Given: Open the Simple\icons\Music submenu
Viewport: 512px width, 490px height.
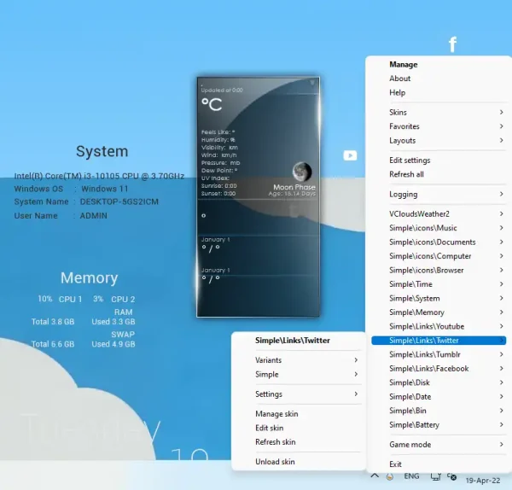Looking at the screenshot, I should pyautogui.click(x=439, y=228).
